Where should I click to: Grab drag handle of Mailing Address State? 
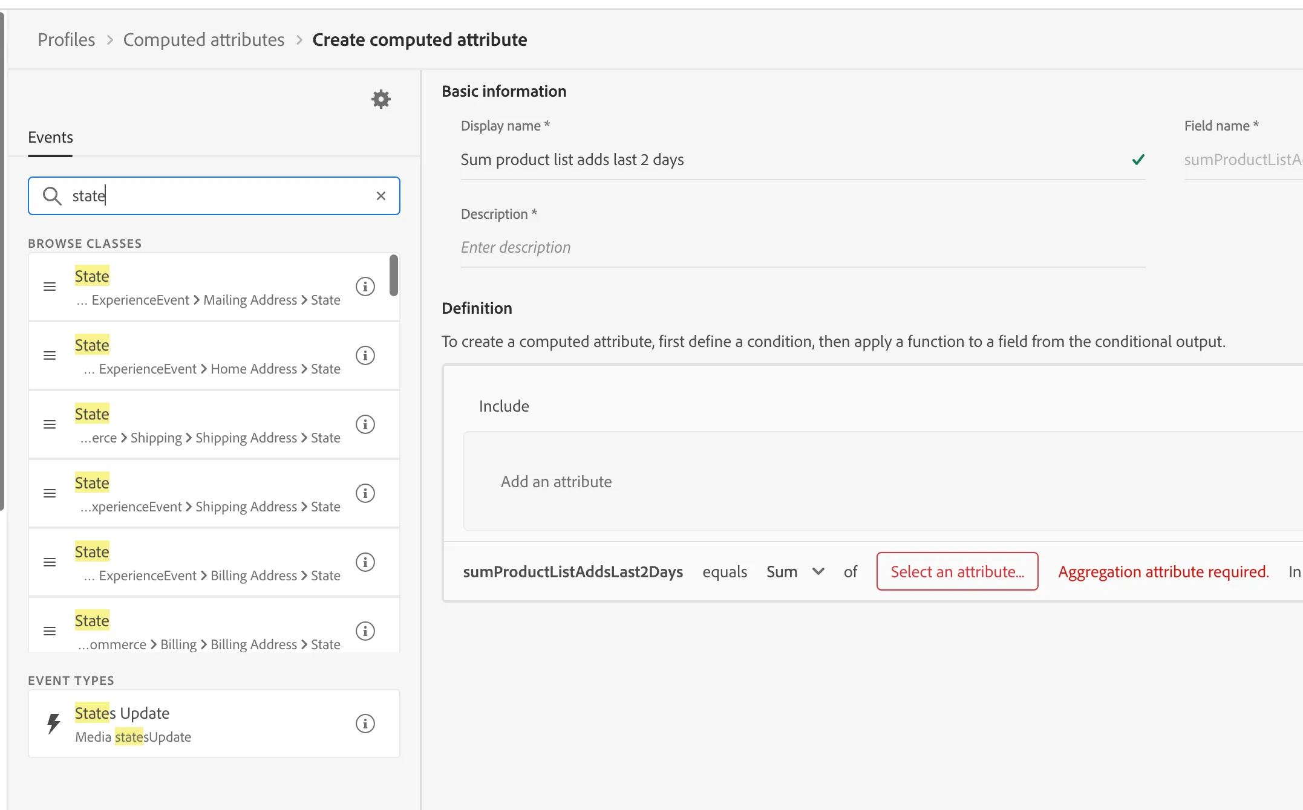tap(50, 287)
